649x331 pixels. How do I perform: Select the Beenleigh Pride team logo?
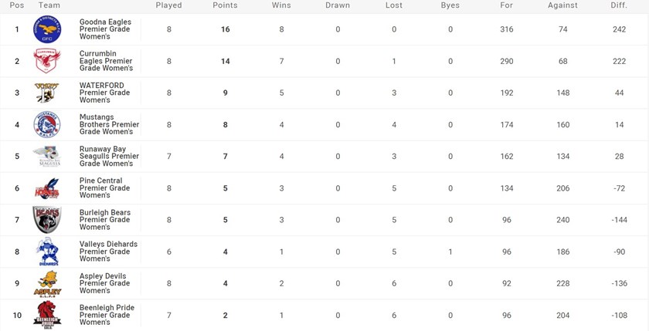click(x=46, y=315)
